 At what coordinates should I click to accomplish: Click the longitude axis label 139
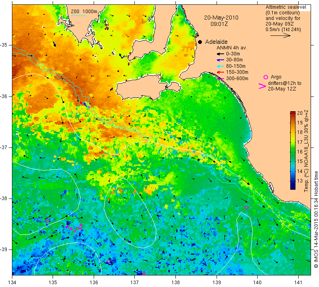217,283
